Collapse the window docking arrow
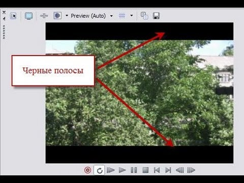Image resolution: width=244 pixels, height=183 pixels. (4, 19)
